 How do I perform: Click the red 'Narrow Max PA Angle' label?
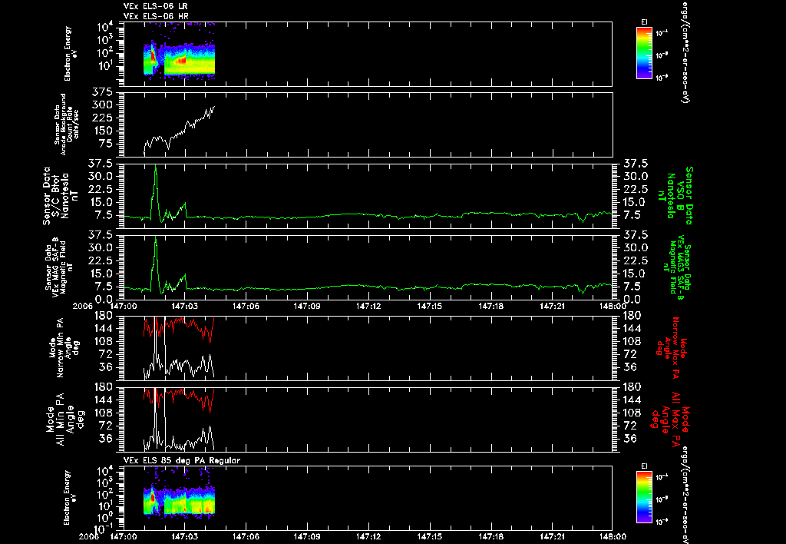pos(672,347)
